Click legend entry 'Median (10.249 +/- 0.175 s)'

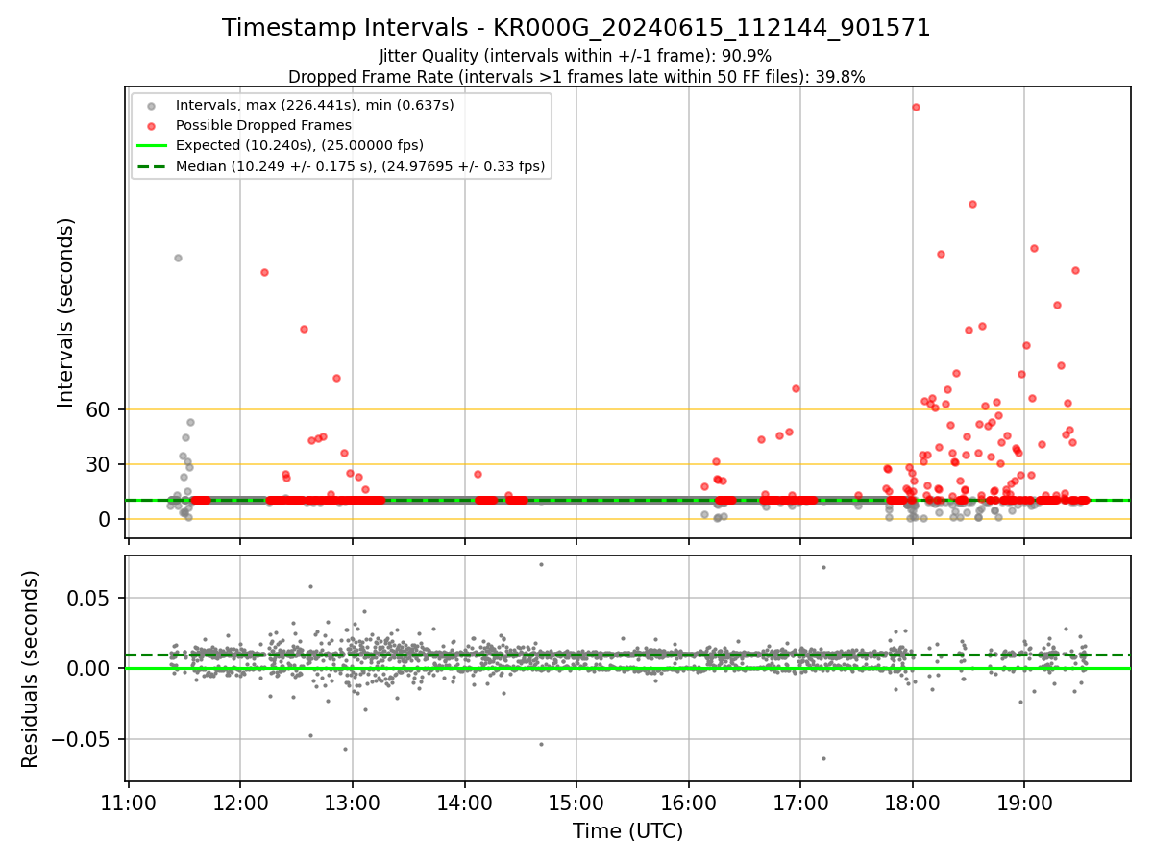(x=360, y=166)
